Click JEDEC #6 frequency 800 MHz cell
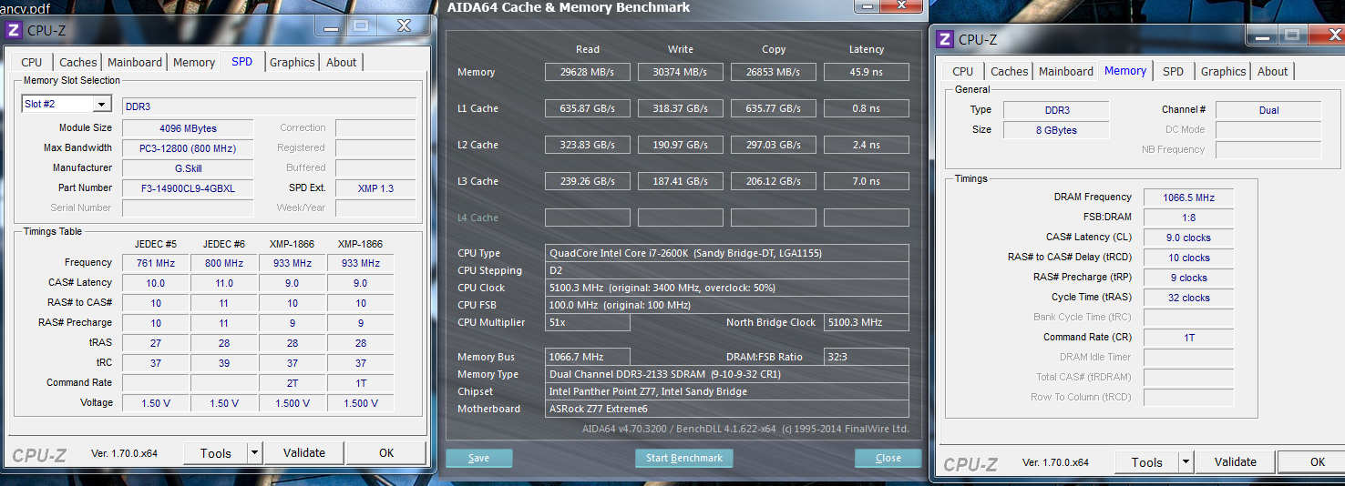The height and width of the screenshot is (486, 1345). pyautogui.click(x=224, y=263)
